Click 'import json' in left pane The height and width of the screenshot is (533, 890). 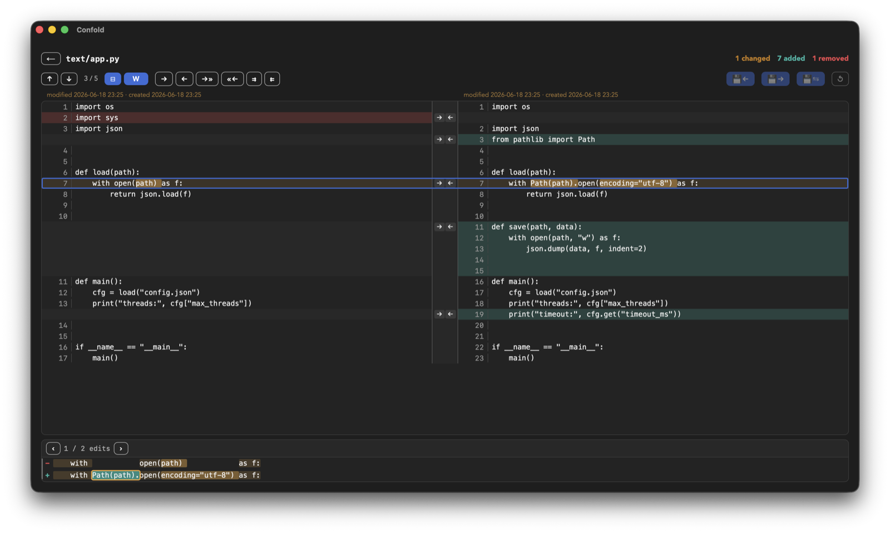click(98, 129)
